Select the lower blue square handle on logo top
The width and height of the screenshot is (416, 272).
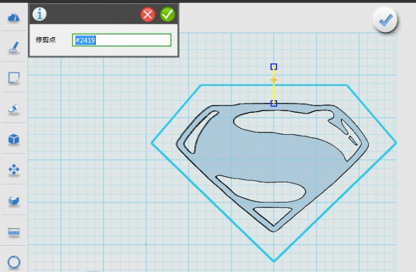pos(274,104)
